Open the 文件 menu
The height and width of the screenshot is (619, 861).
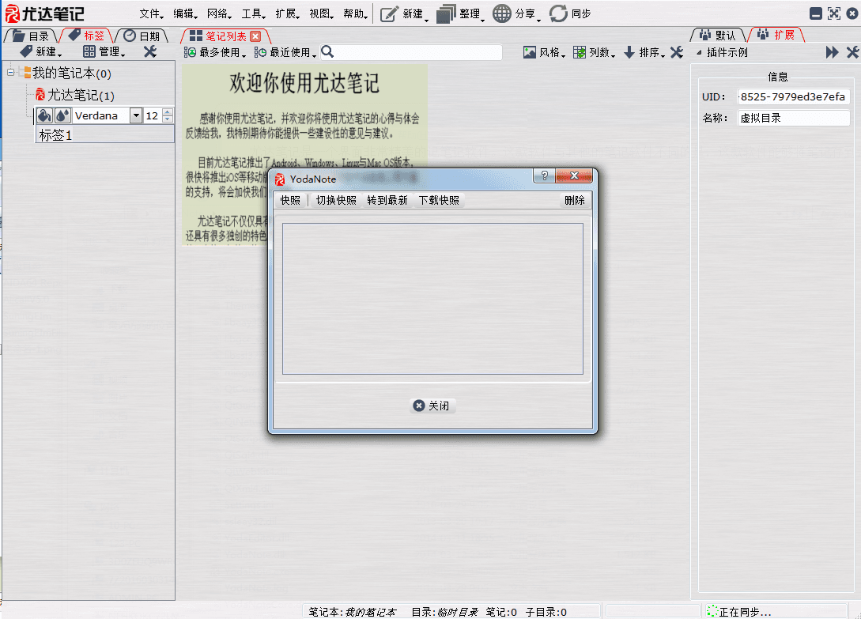(151, 13)
